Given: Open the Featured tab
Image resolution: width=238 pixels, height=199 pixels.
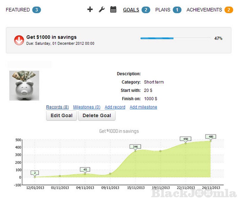Looking at the screenshot, I should [x=18, y=10].
